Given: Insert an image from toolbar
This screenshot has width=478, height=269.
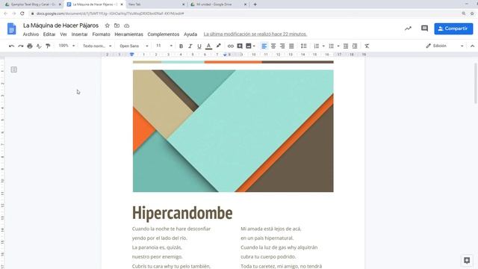Looking at the screenshot, I should tap(249, 46).
